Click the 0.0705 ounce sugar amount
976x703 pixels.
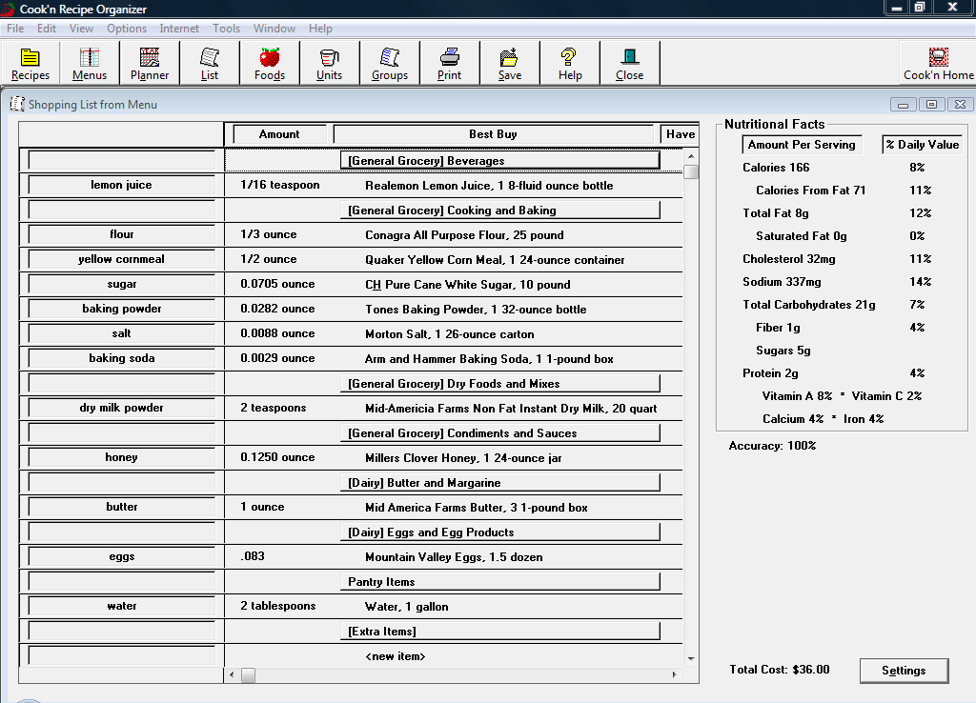tap(277, 284)
